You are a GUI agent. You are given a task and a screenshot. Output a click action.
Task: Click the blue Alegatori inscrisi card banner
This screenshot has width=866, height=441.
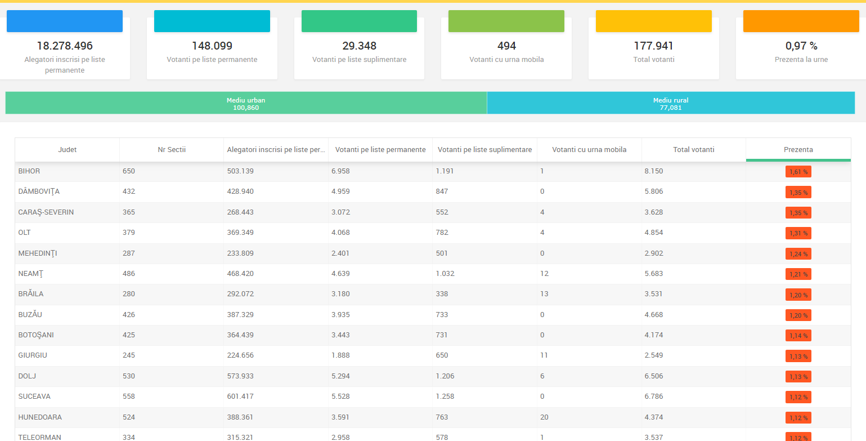coord(65,21)
